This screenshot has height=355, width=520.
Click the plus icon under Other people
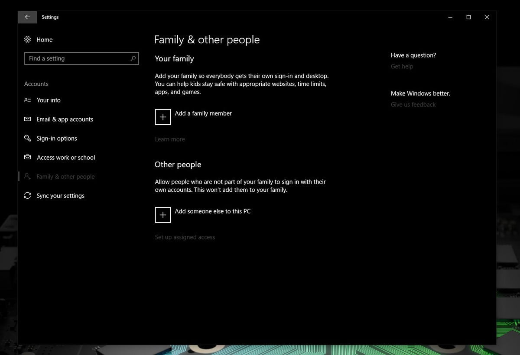(x=162, y=215)
